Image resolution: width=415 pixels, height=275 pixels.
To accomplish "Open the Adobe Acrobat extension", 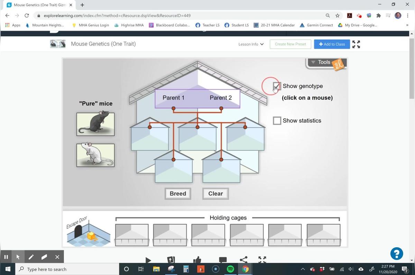I will click(x=350, y=16).
